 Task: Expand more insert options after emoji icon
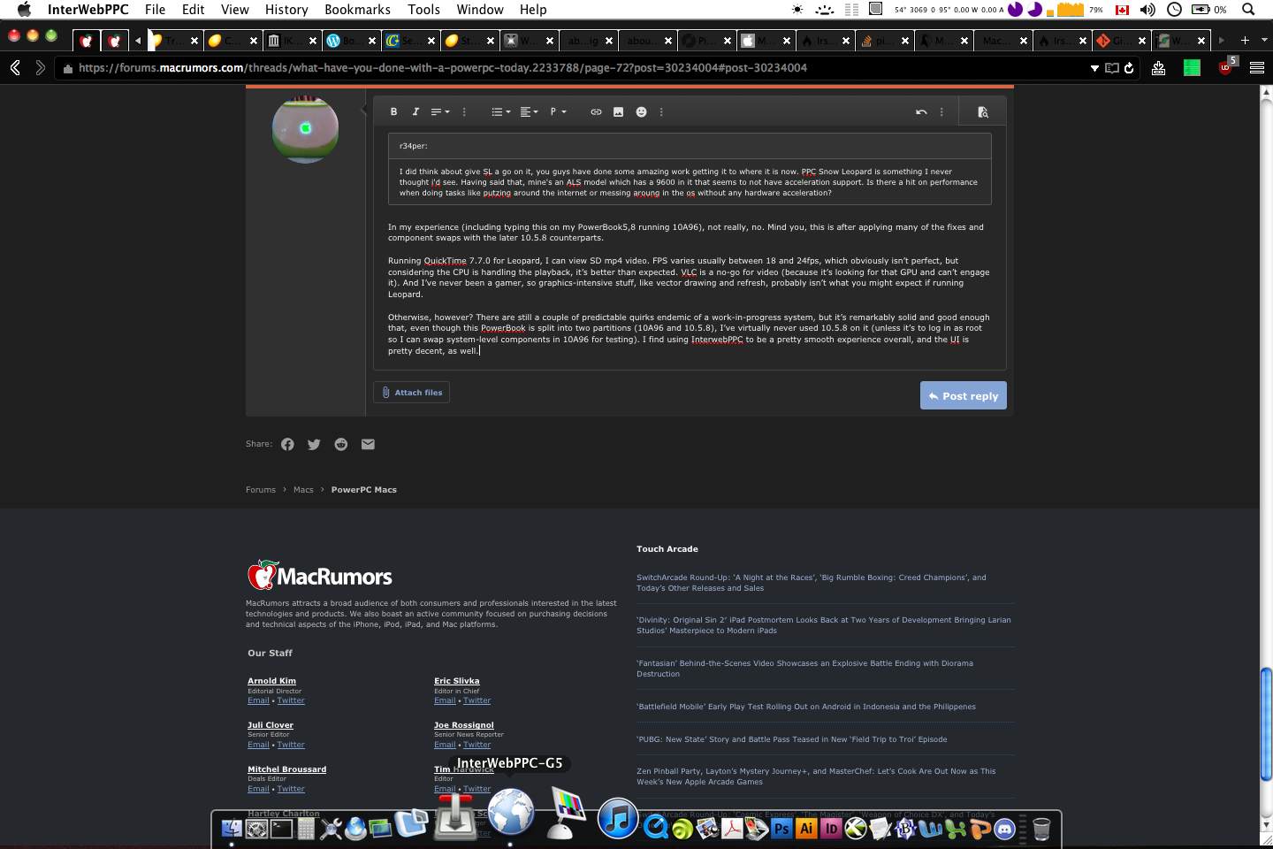pyautogui.click(x=661, y=112)
